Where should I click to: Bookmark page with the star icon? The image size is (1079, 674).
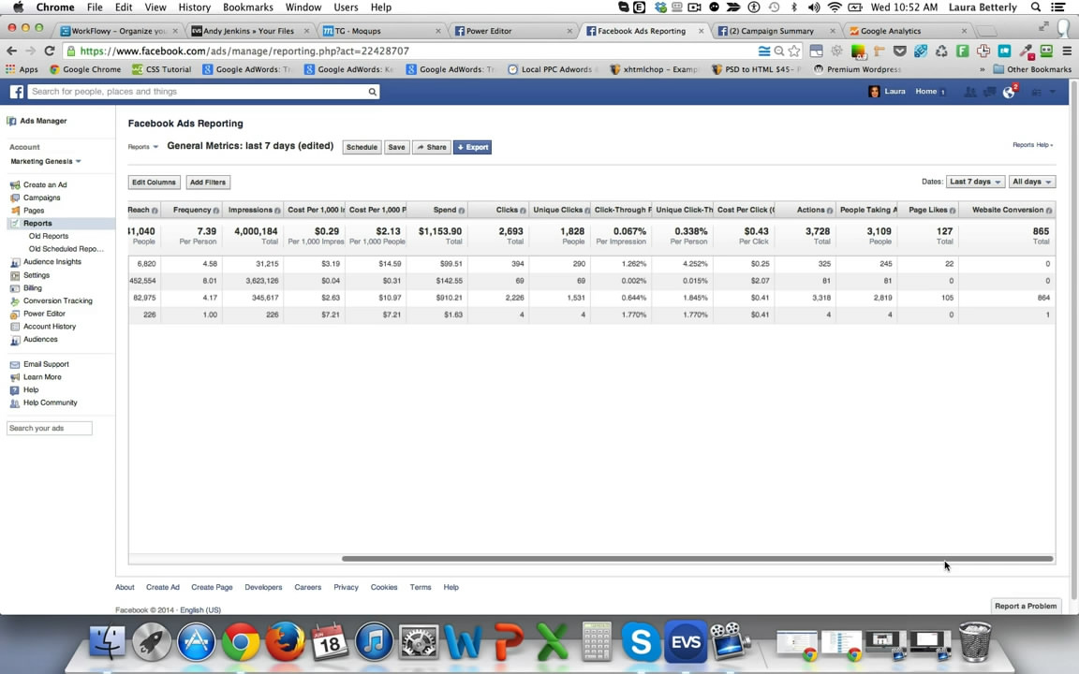(794, 51)
